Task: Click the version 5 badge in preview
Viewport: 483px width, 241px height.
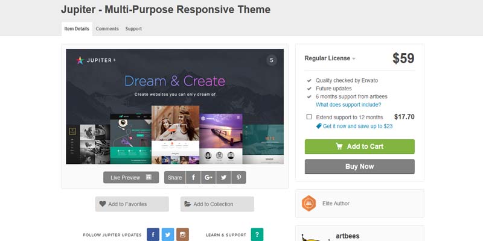Action: point(271,60)
